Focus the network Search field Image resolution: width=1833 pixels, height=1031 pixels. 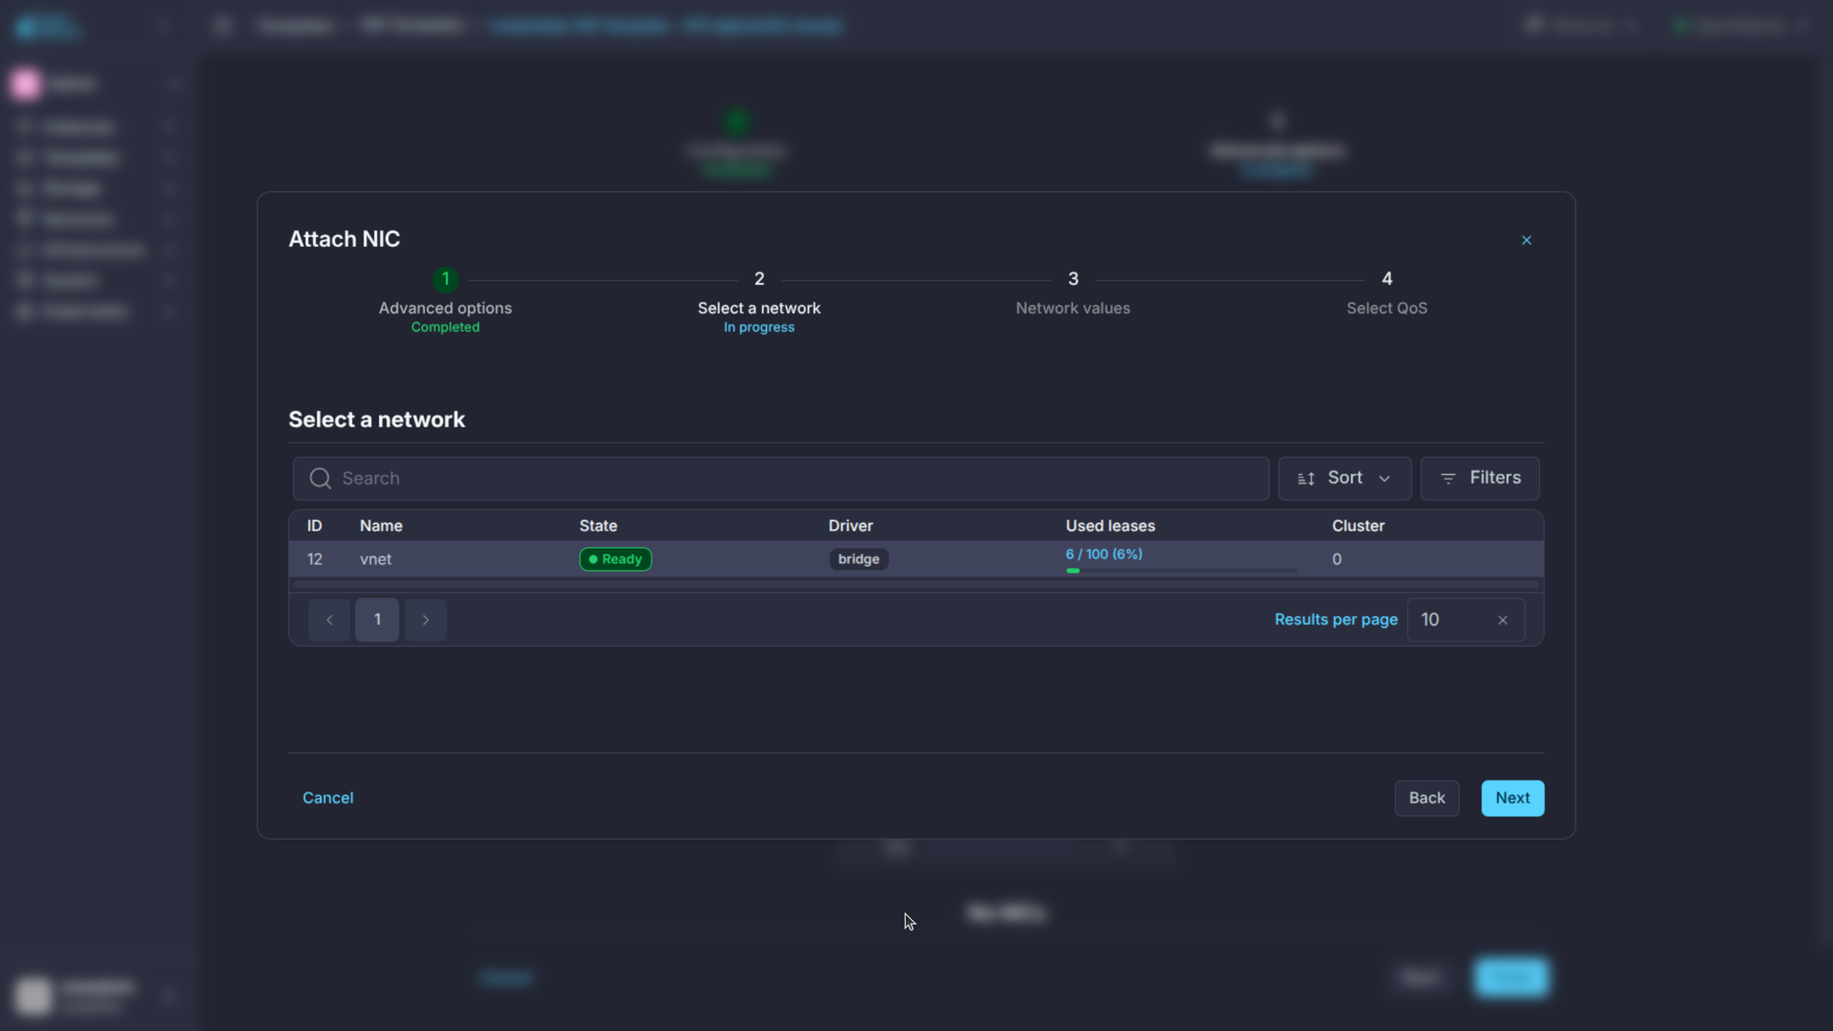pos(780,478)
